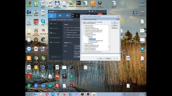Select the Telegram desktop icon
The width and height of the screenshot is (172, 96).
[142, 50]
